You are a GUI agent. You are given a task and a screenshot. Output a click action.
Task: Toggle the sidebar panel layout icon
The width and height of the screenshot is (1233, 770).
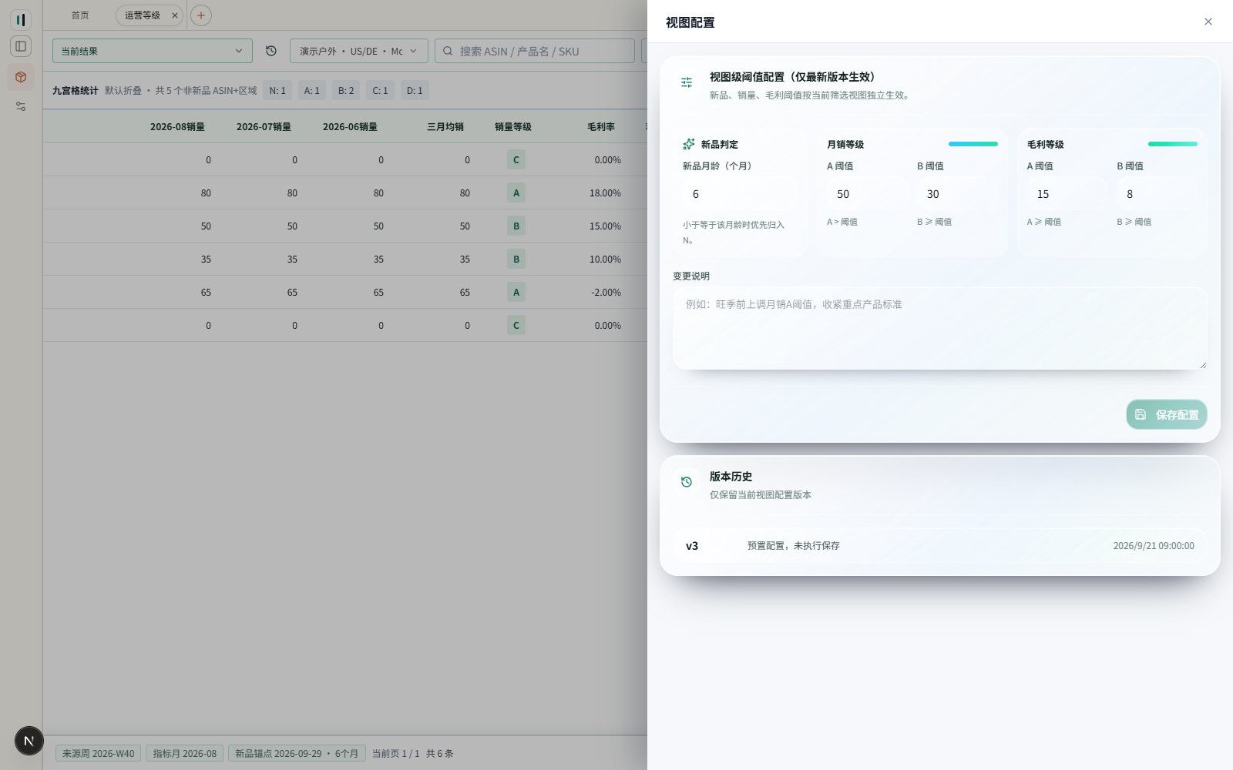tap(21, 46)
